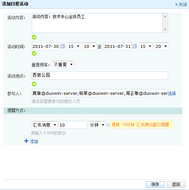Click green checkmark under activity location
Image resolution: width=189 pixels, height=190 pixels.
coord(34,84)
